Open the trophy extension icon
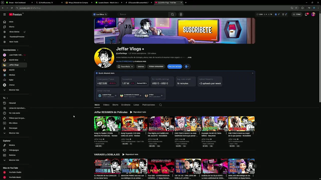321x180 pixels. coord(283,14)
